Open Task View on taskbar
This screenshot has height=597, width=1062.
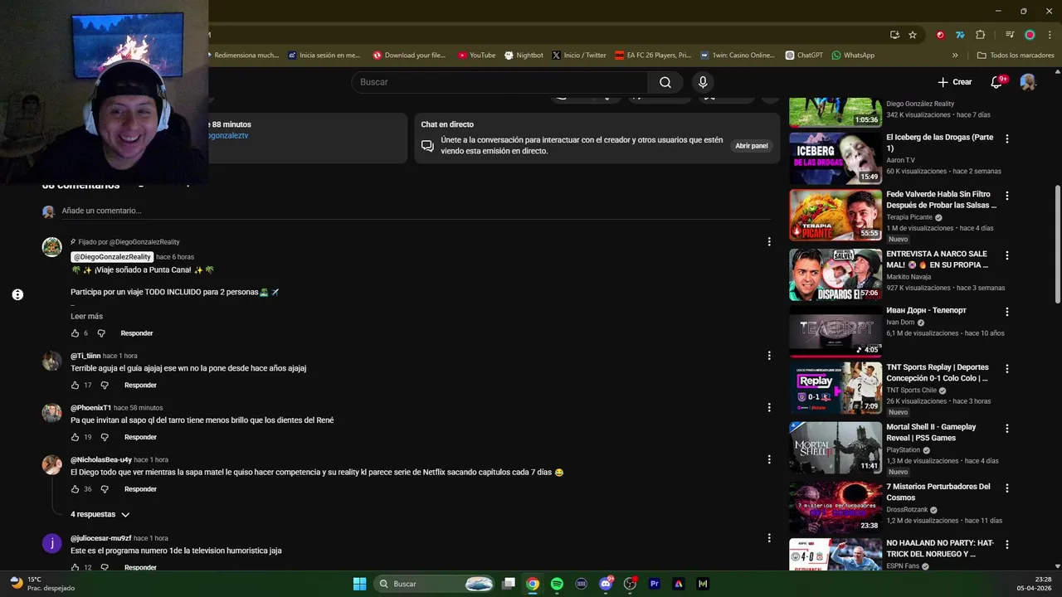[509, 584]
